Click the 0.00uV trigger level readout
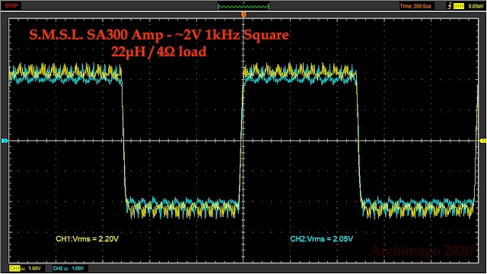 (x=476, y=6)
